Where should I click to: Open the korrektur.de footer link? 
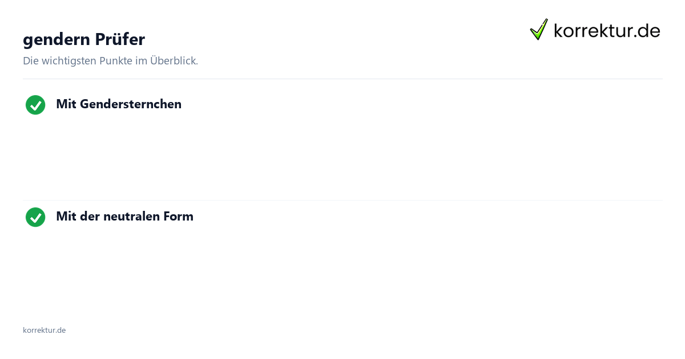44,330
